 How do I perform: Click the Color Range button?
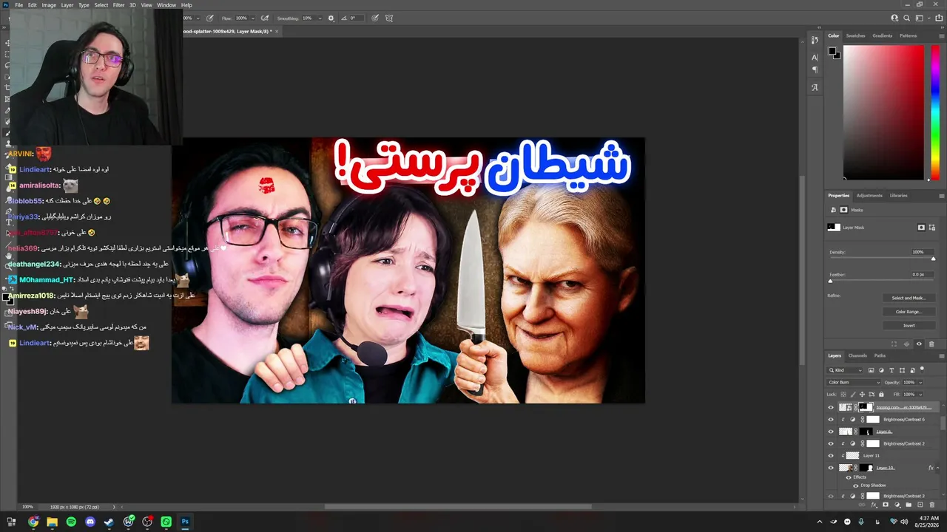(x=909, y=312)
